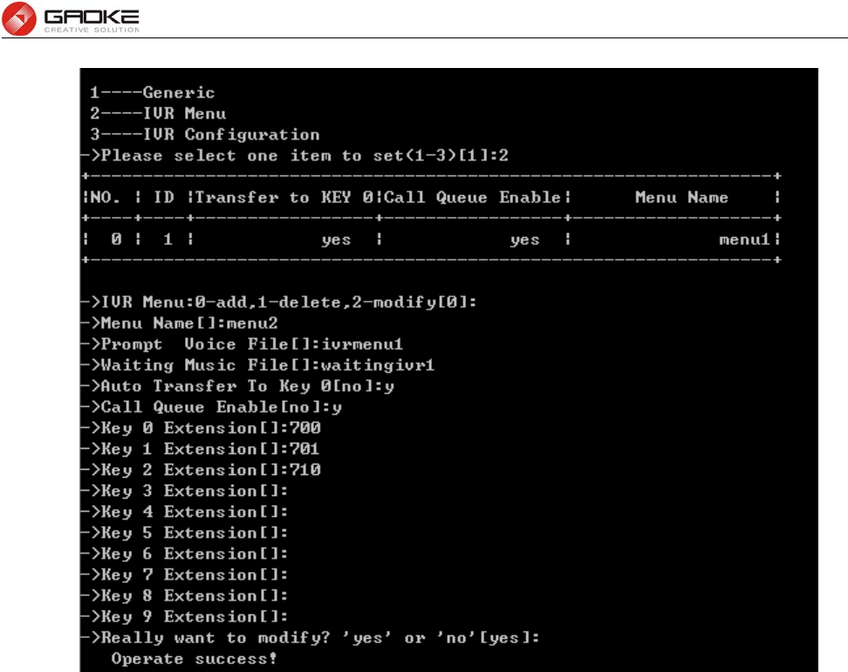Click the 'Call Queue Enable' column header
848x672 pixels.
(472, 197)
